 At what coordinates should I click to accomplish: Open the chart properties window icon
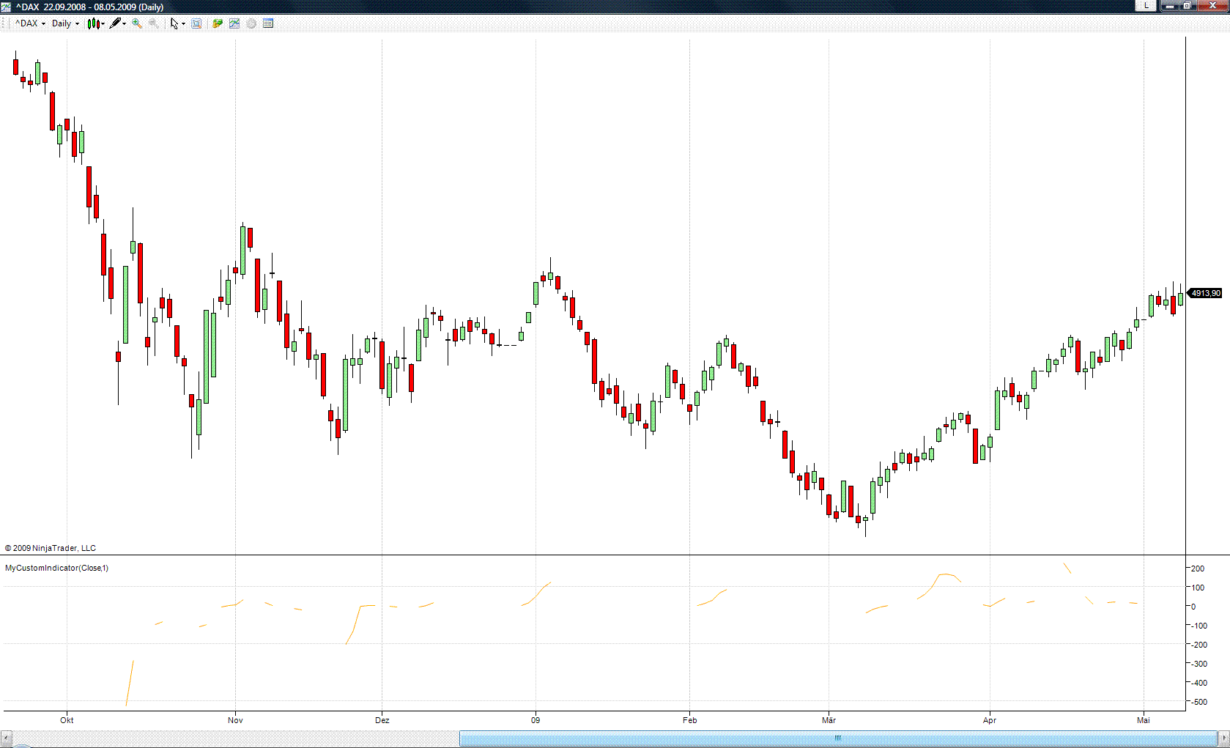268,23
